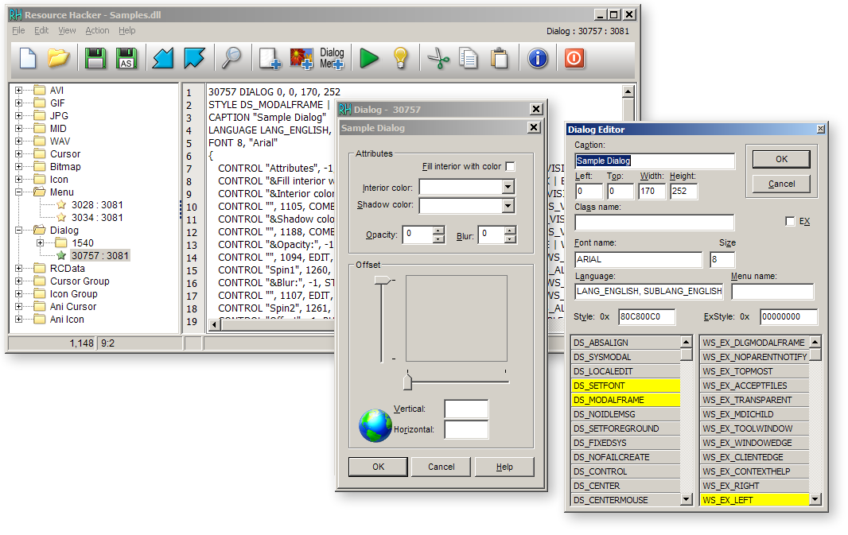Click Cancel in the Dialog Editor
This screenshot has width=848, height=535.
click(x=781, y=184)
